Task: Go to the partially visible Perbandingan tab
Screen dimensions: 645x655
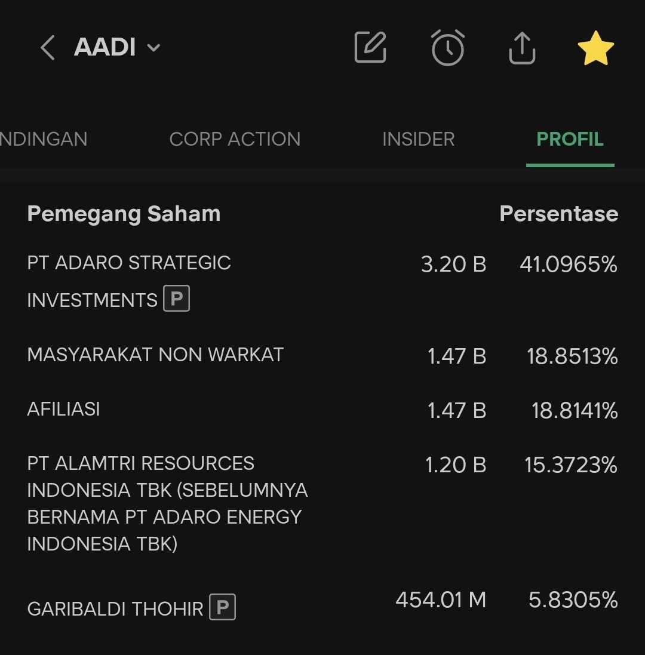Action: tap(43, 139)
